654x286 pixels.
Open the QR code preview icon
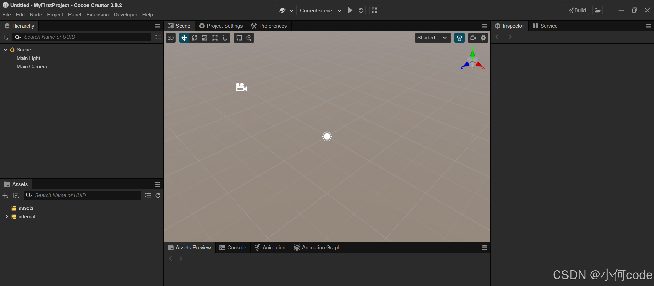click(x=374, y=10)
